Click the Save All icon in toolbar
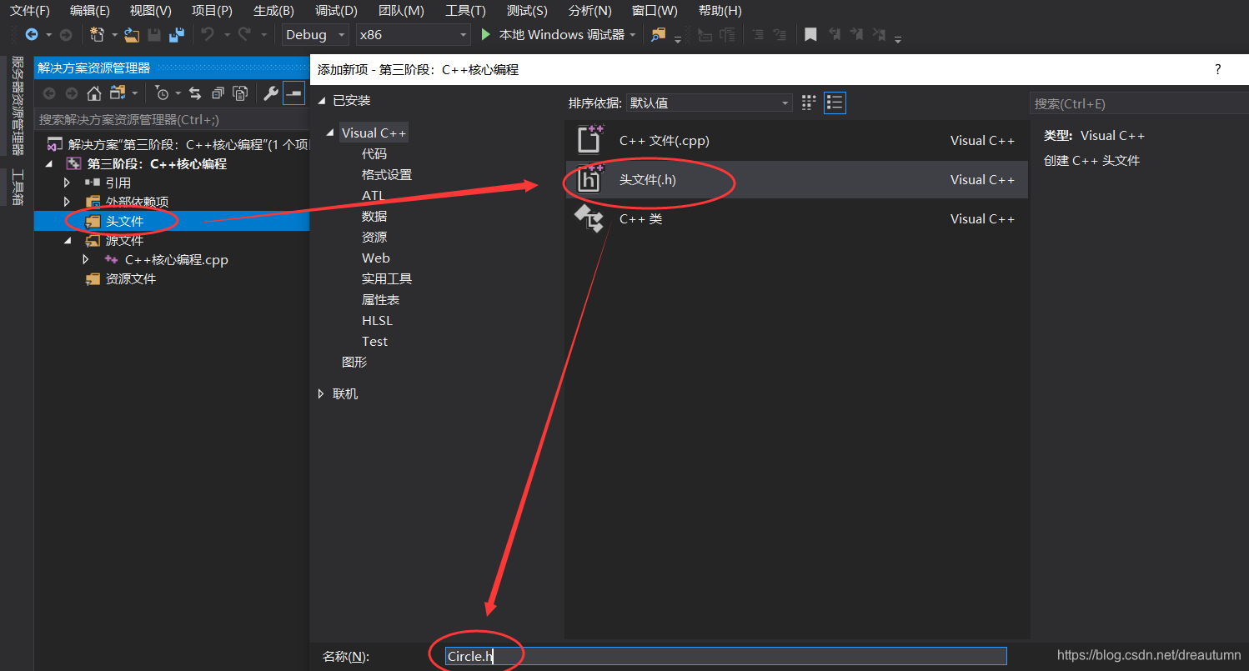This screenshot has width=1249, height=671. (x=177, y=34)
